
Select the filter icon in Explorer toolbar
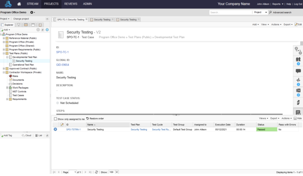(x=18, y=25)
